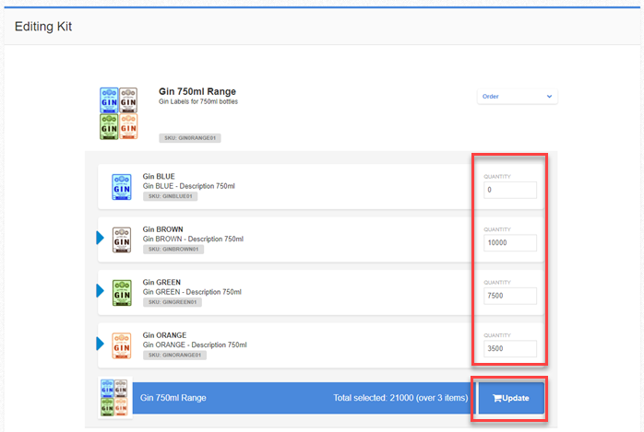Screen dimensions: 644x432
Task: Click 'Gin Labels for 750ml bottles' text
Action: [x=198, y=101]
